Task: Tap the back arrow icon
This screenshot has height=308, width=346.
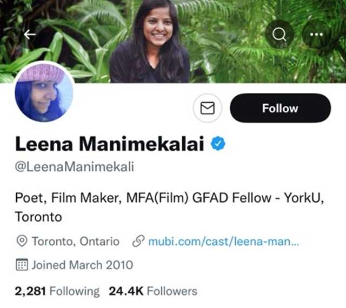Action: click(30, 34)
